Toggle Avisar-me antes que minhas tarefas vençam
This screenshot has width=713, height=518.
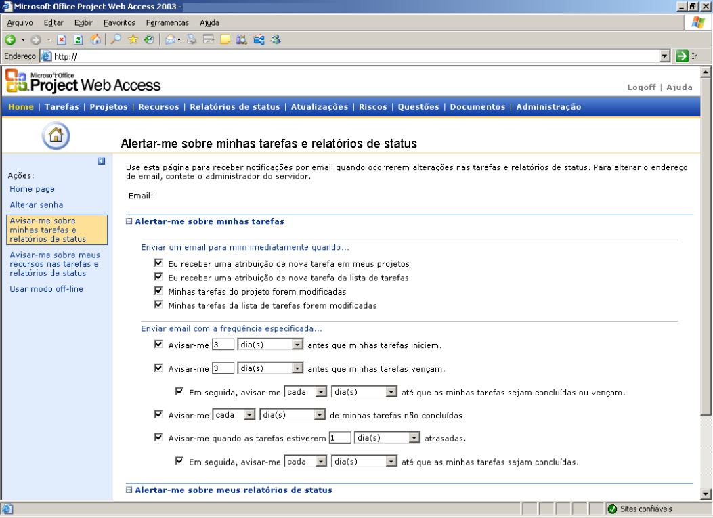point(158,368)
